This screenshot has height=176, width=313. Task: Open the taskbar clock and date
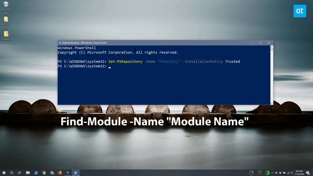click(299, 173)
